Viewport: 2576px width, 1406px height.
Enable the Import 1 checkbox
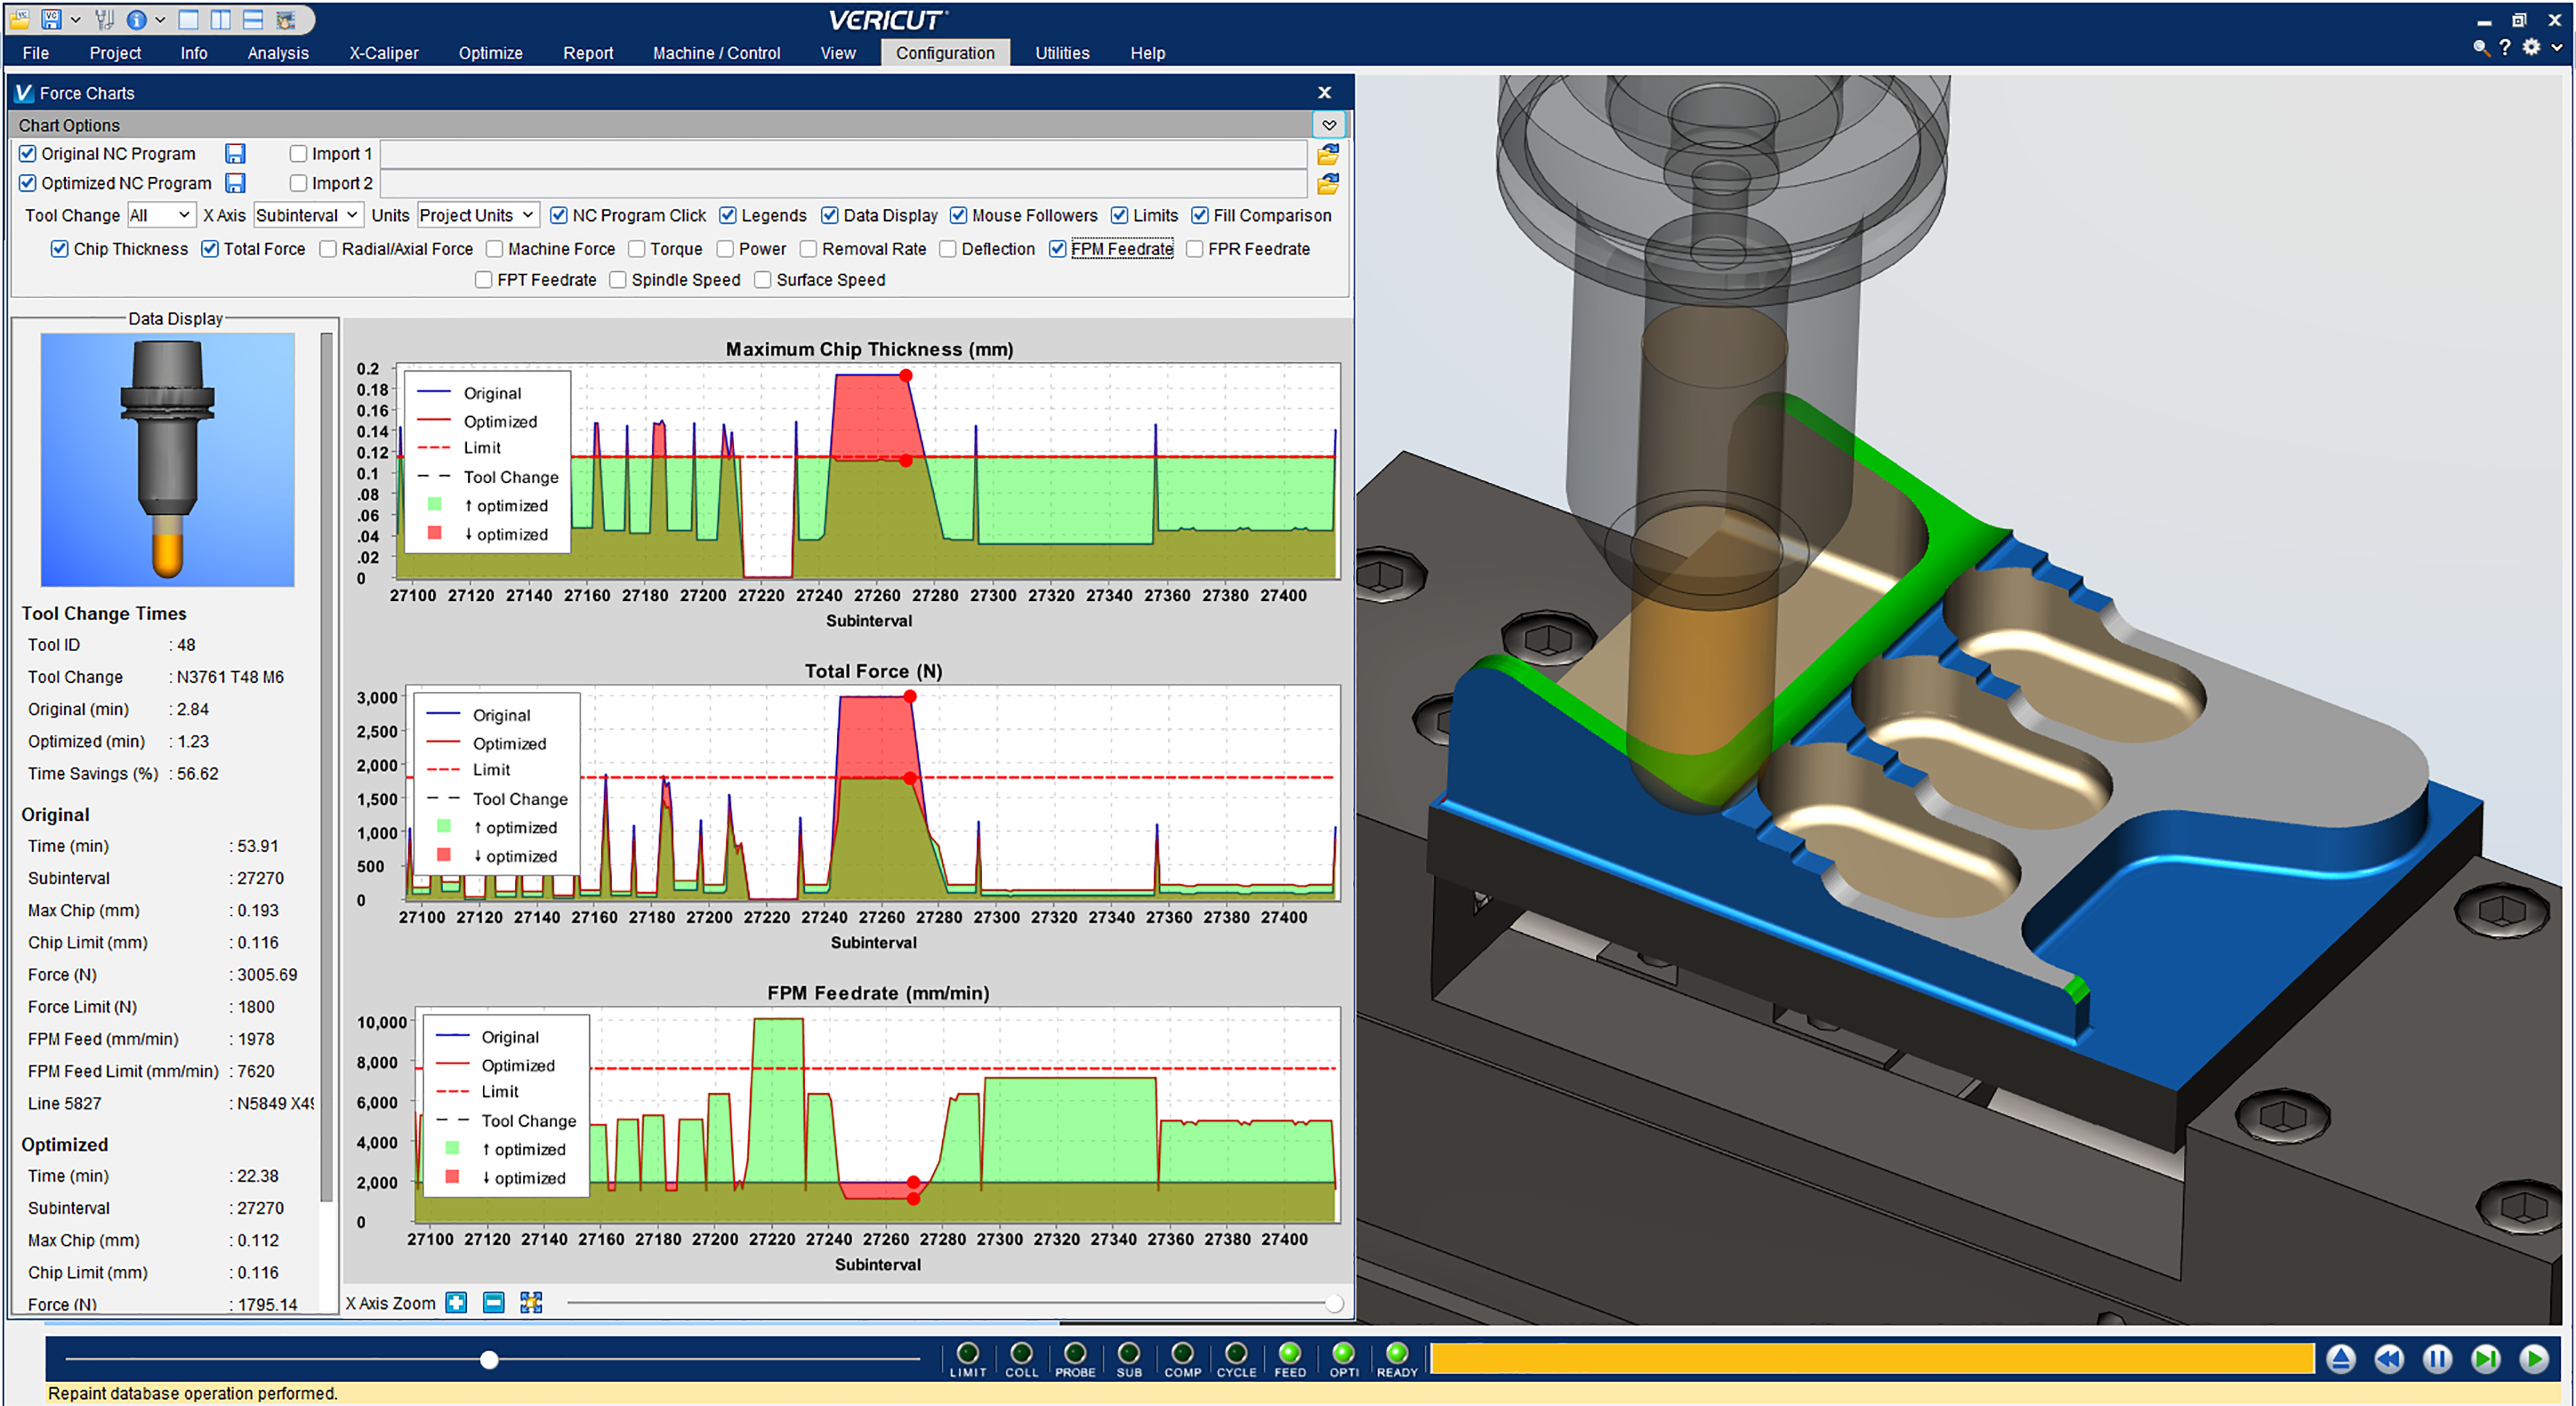click(x=298, y=153)
